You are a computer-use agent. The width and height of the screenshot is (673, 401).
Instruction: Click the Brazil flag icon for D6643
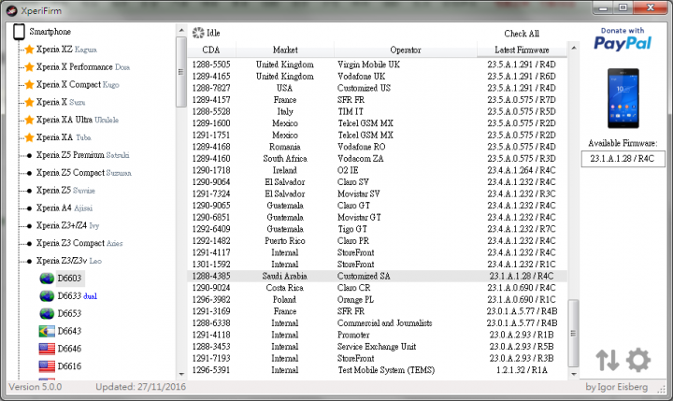click(47, 331)
